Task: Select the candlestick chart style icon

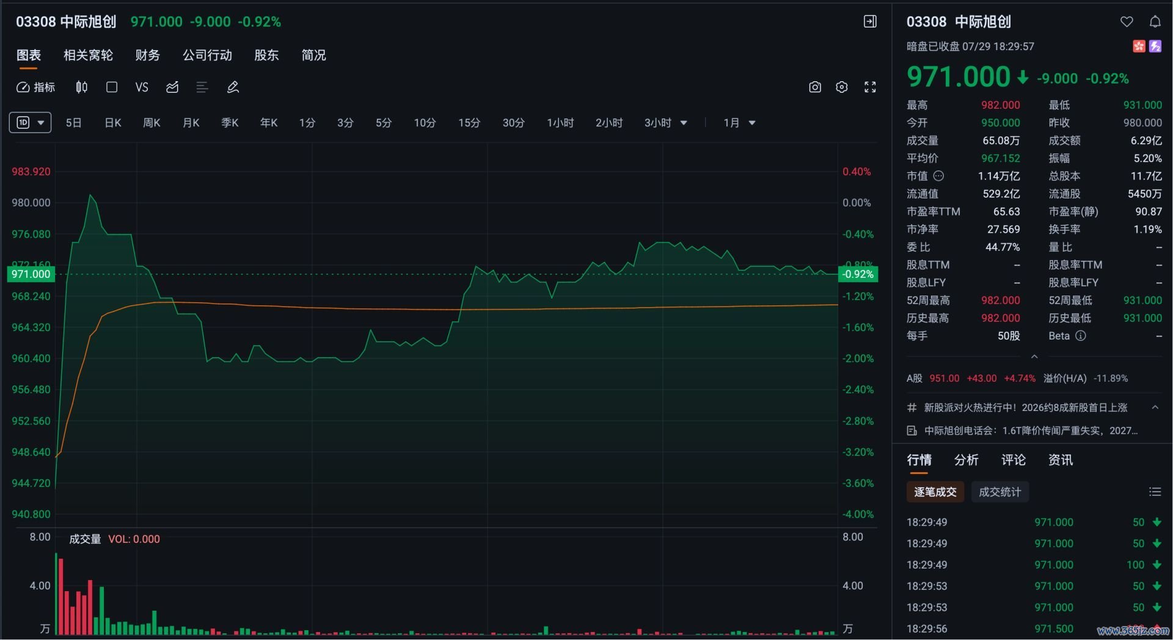Action: (81, 87)
